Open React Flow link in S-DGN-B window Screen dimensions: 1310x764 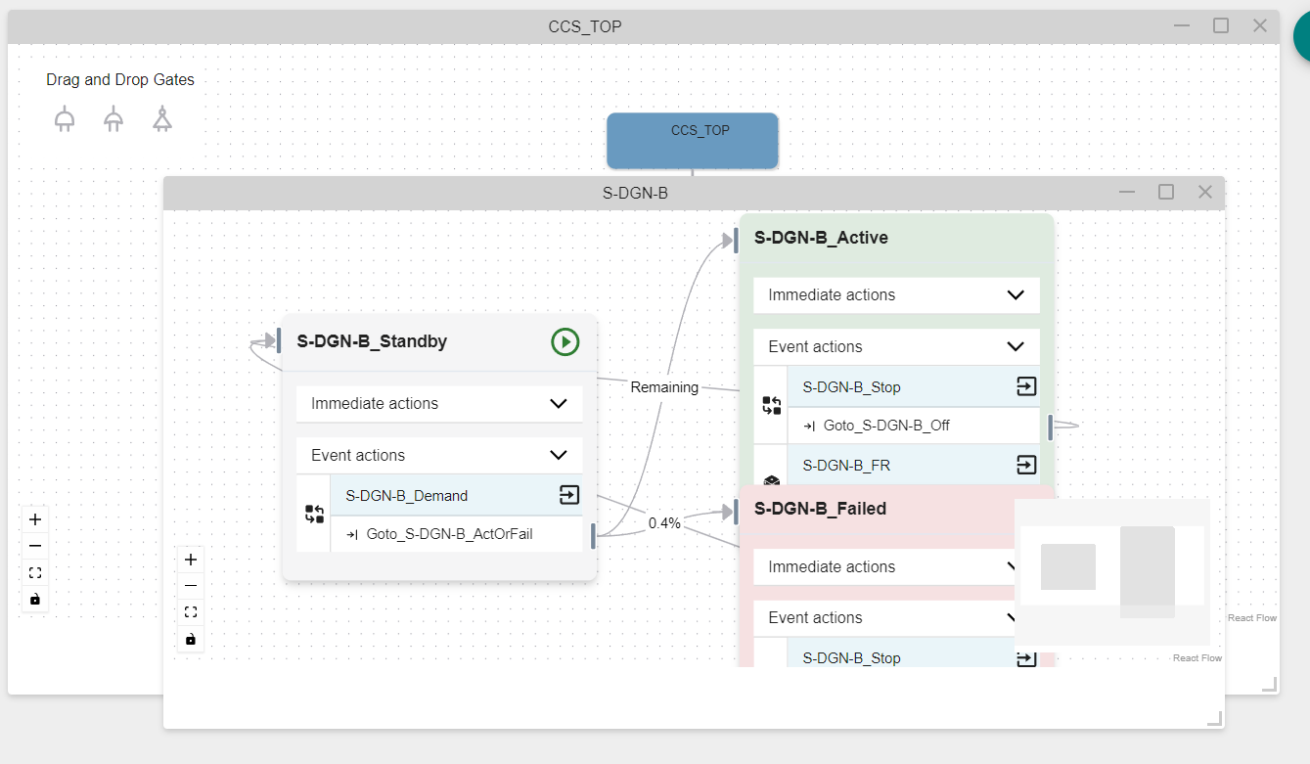[1197, 658]
